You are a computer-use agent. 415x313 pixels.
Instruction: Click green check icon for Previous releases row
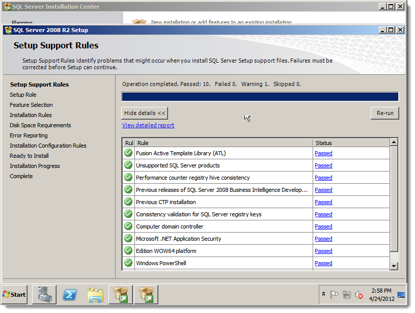click(x=128, y=189)
